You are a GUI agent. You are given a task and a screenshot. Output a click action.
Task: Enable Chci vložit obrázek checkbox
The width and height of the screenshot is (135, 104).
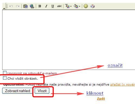[x=5, y=78]
